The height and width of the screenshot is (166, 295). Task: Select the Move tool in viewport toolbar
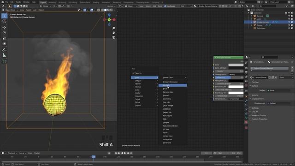(x=4, y=28)
